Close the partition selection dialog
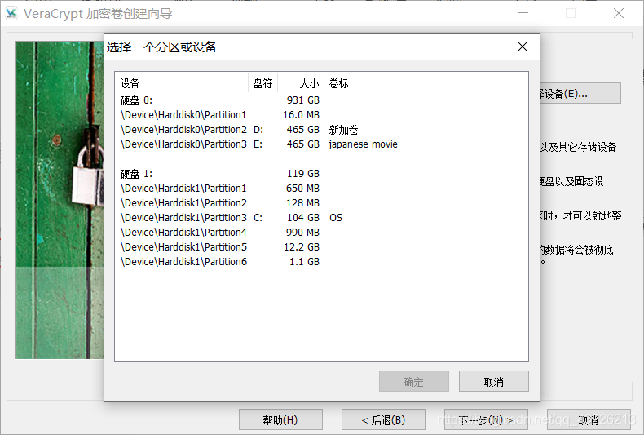The height and width of the screenshot is (435, 644). (x=523, y=47)
